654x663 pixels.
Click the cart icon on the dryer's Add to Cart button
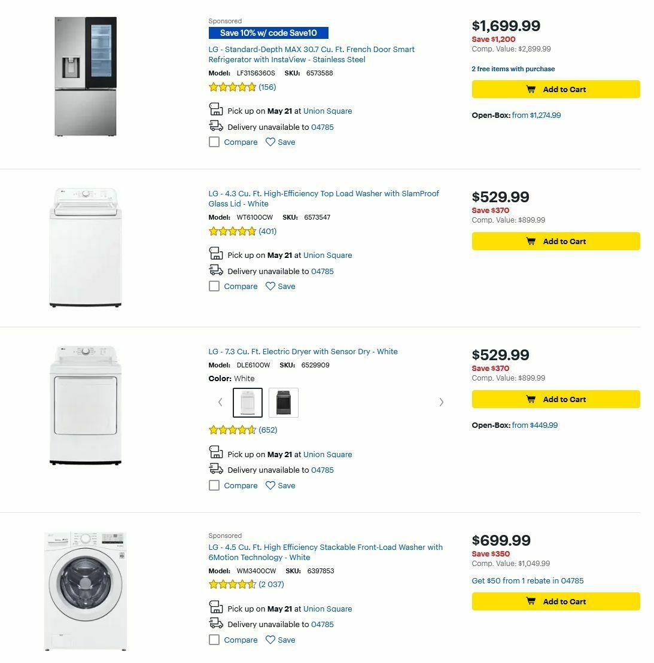click(x=530, y=399)
